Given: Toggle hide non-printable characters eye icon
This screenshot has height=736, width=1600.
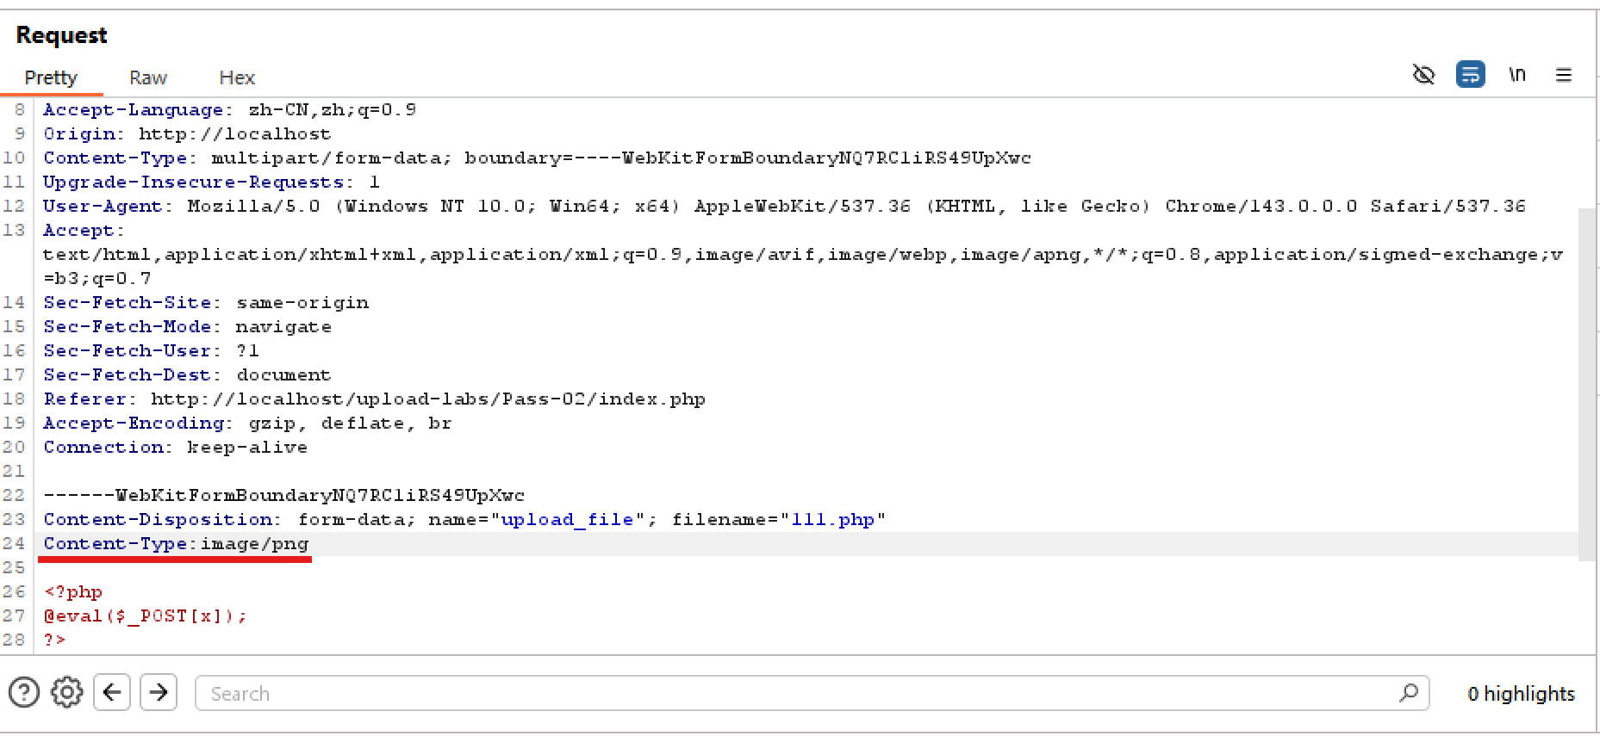Looking at the screenshot, I should pos(1424,75).
